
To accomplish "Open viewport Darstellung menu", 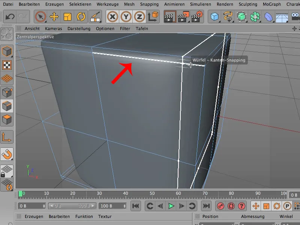I will (79, 28).
